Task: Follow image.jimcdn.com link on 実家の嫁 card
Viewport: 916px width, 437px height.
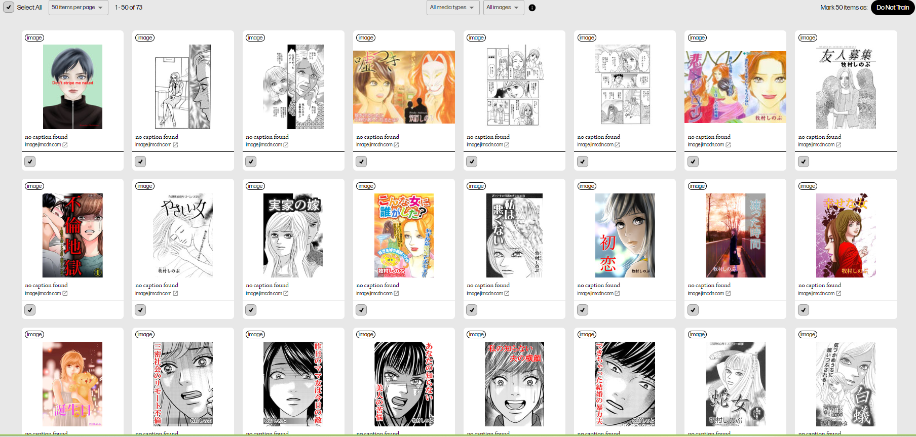Action: point(264,293)
